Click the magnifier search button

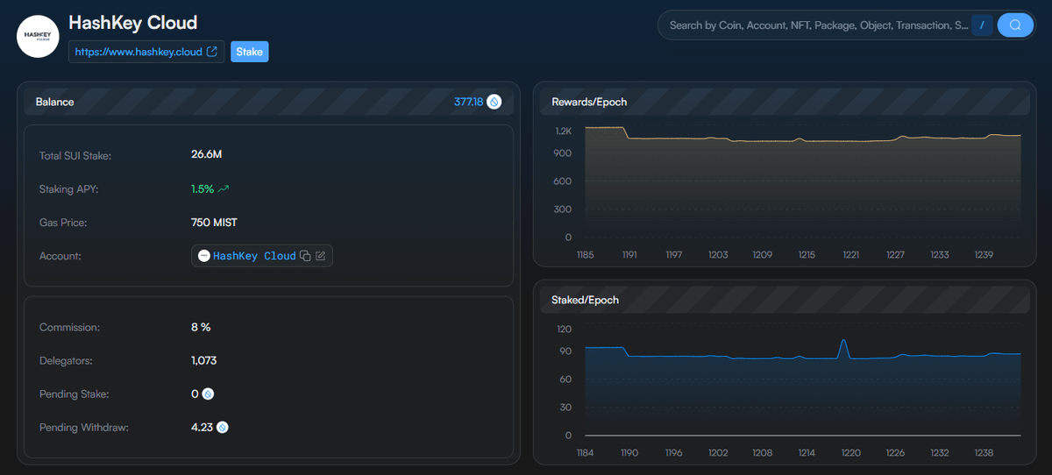point(1015,25)
